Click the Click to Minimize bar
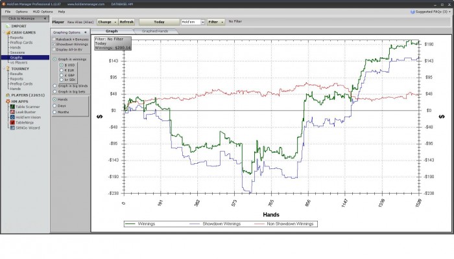The height and width of the screenshot is (259, 454). (x=25, y=19)
